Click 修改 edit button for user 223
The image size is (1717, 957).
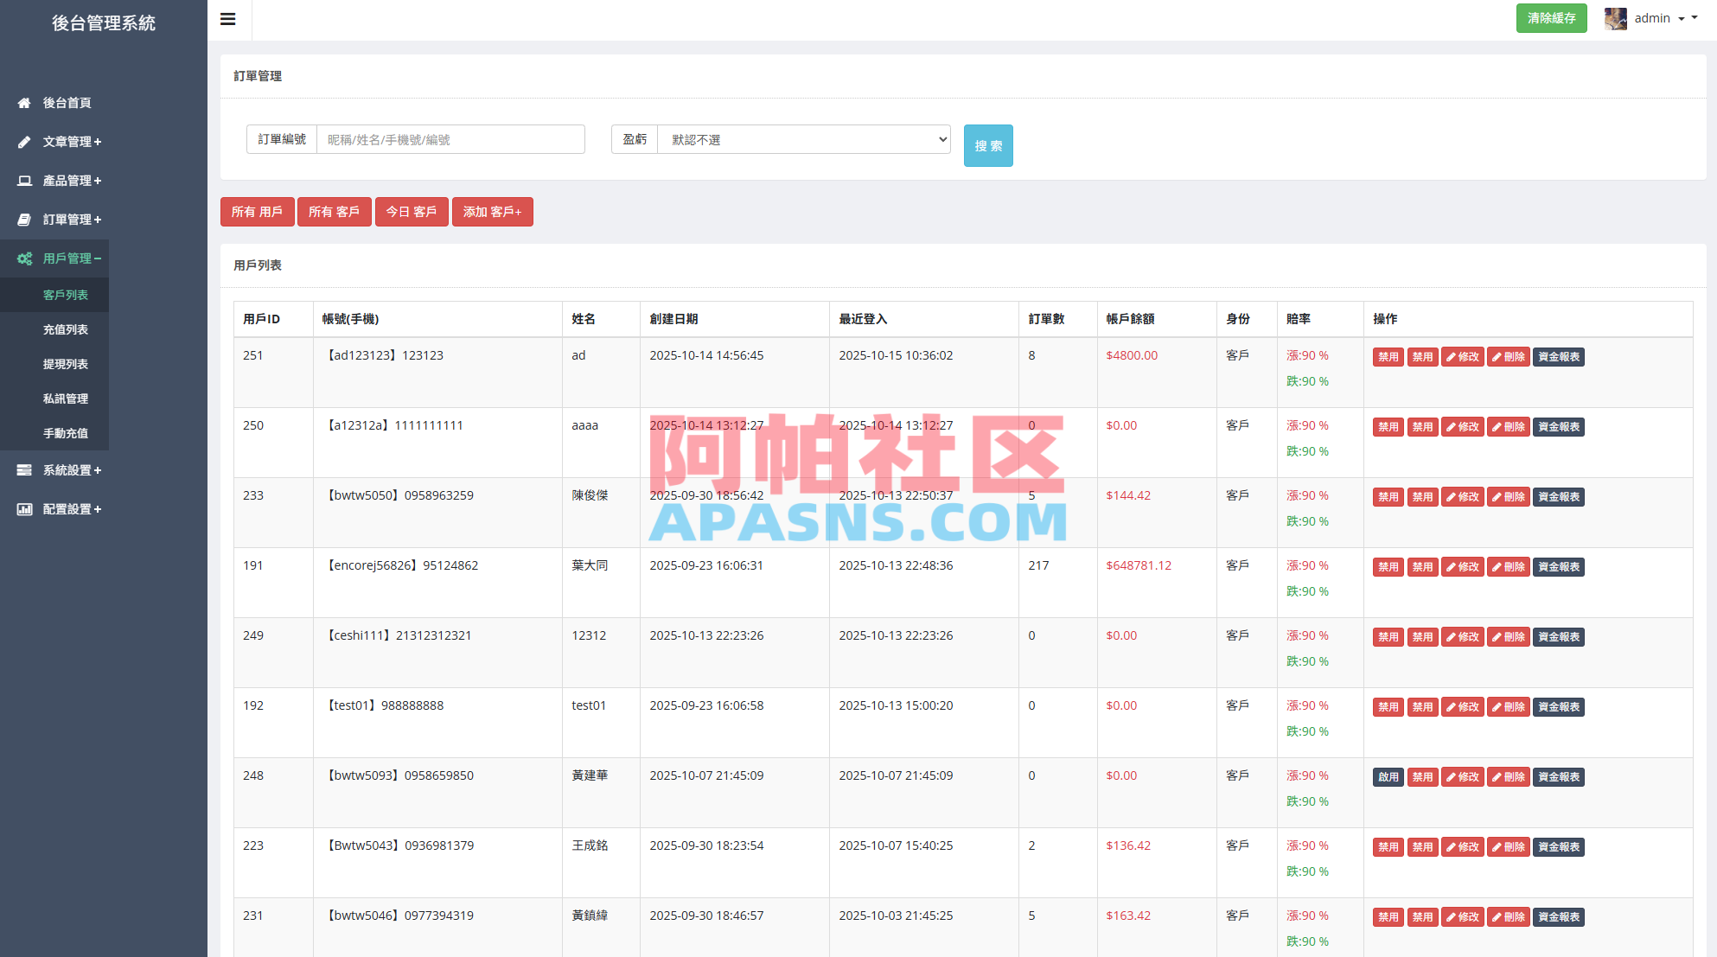point(1463,847)
